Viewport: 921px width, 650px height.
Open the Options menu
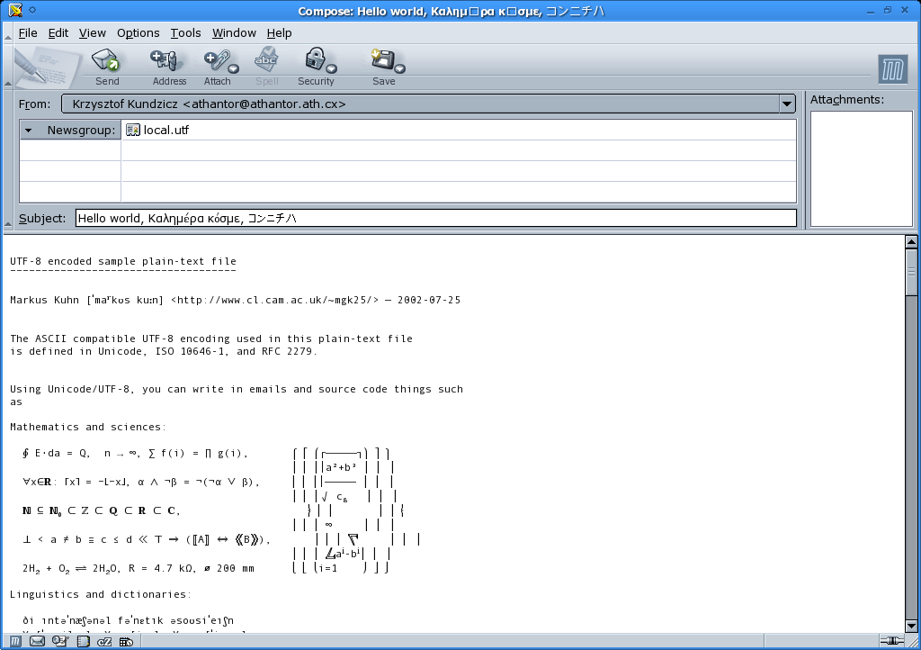coord(138,33)
